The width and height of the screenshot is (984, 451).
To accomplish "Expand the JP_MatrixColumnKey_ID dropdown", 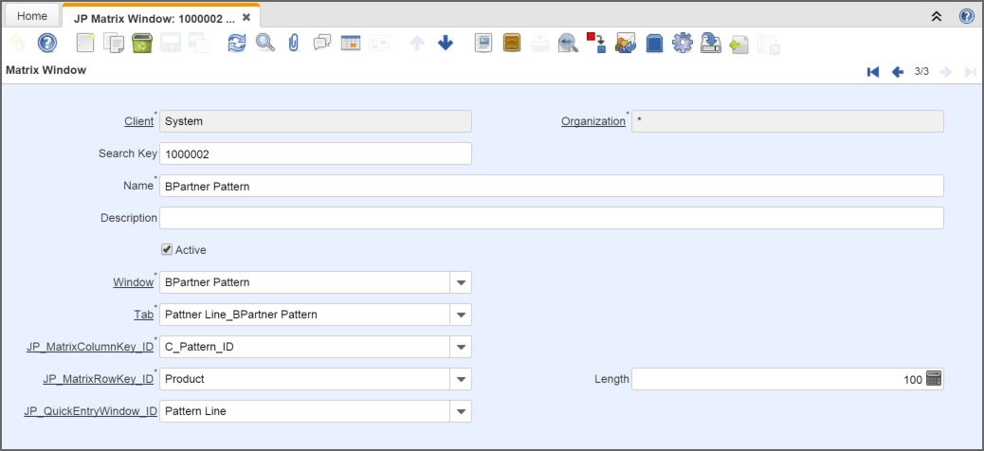I will click(460, 347).
